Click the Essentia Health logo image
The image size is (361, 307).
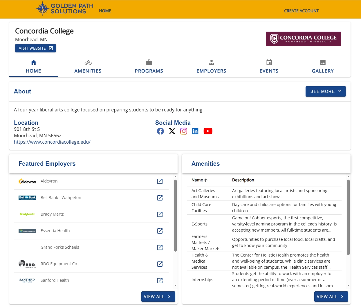click(x=27, y=231)
